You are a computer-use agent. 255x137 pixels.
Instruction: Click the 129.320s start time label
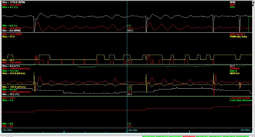(7, 130)
